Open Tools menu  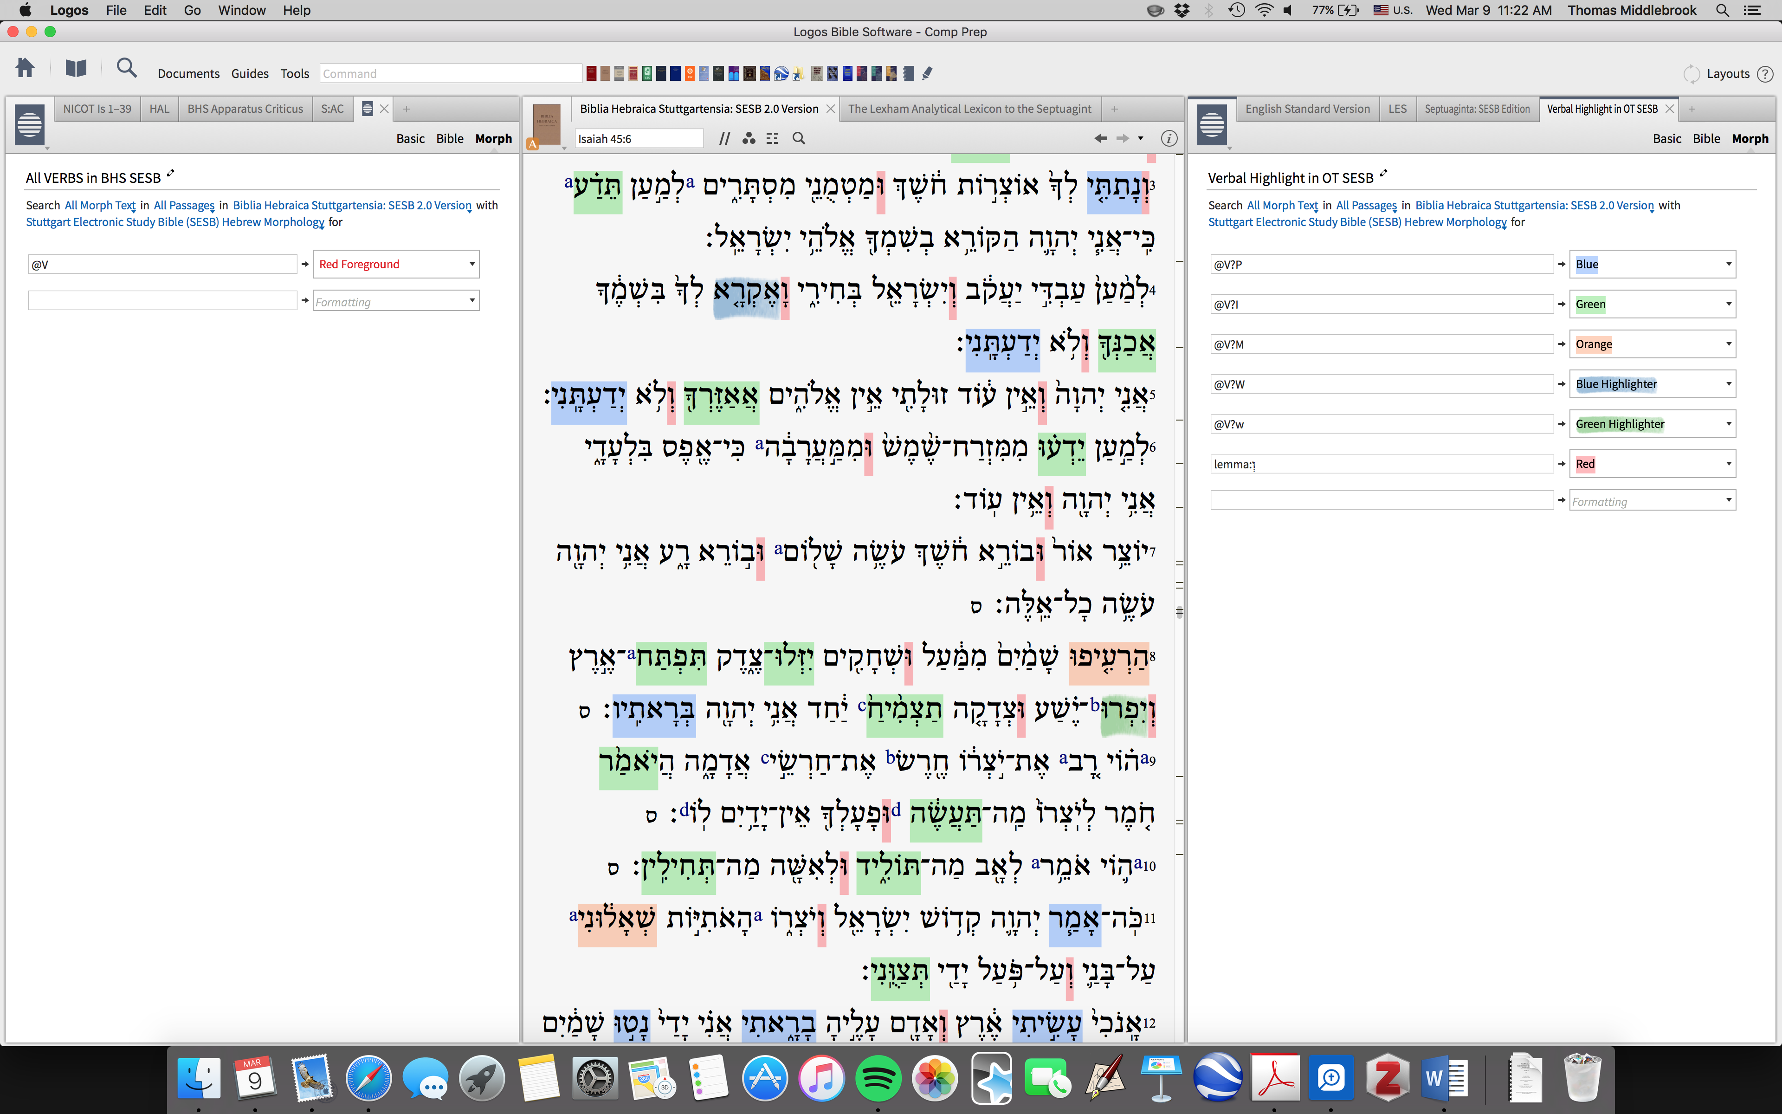(295, 74)
